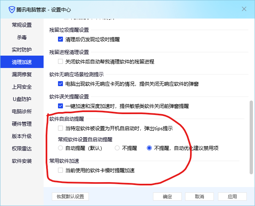Uncheck 一键加速和深度加速时 reminder option
255x206 pixels.
coord(60,106)
